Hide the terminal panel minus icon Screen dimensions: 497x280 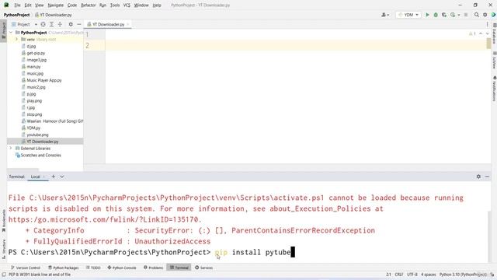(487, 177)
